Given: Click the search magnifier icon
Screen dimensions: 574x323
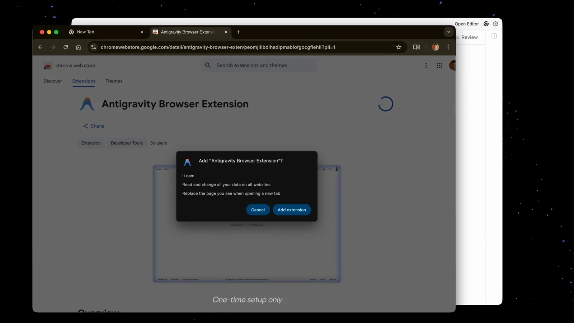Looking at the screenshot, I should [x=208, y=65].
